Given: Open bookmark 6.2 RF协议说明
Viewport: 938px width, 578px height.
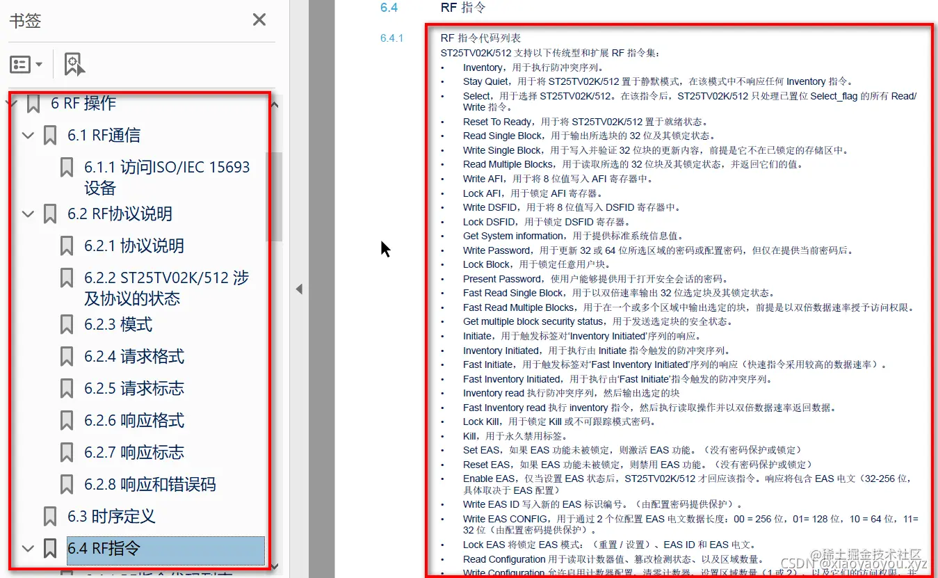Looking at the screenshot, I should tap(120, 214).
